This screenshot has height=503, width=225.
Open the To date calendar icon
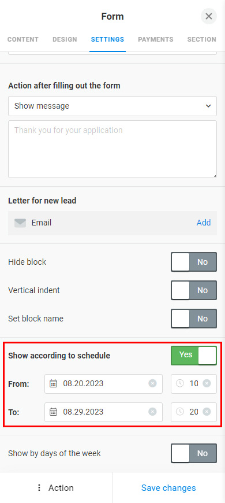54,412
